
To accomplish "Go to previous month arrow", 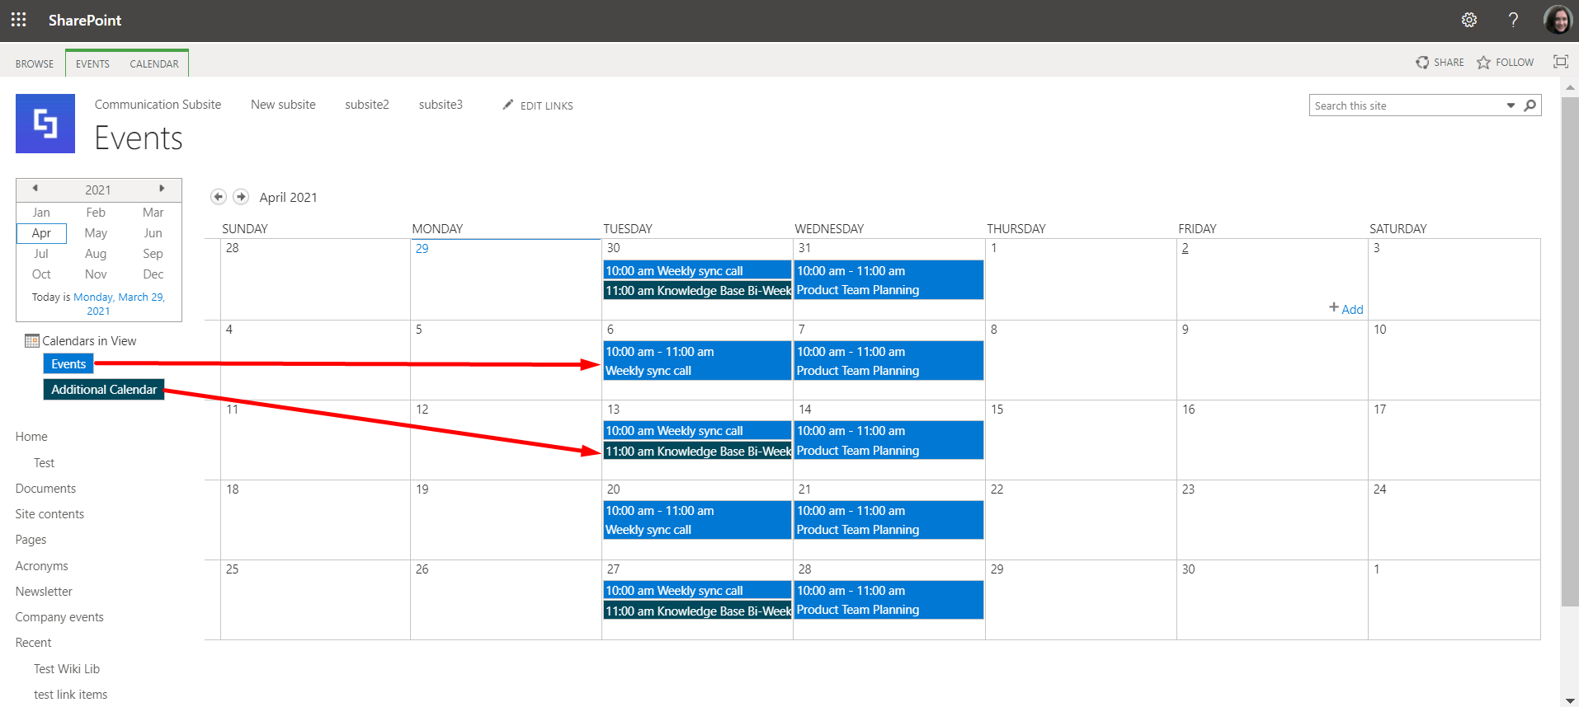I will pos(219,197).
